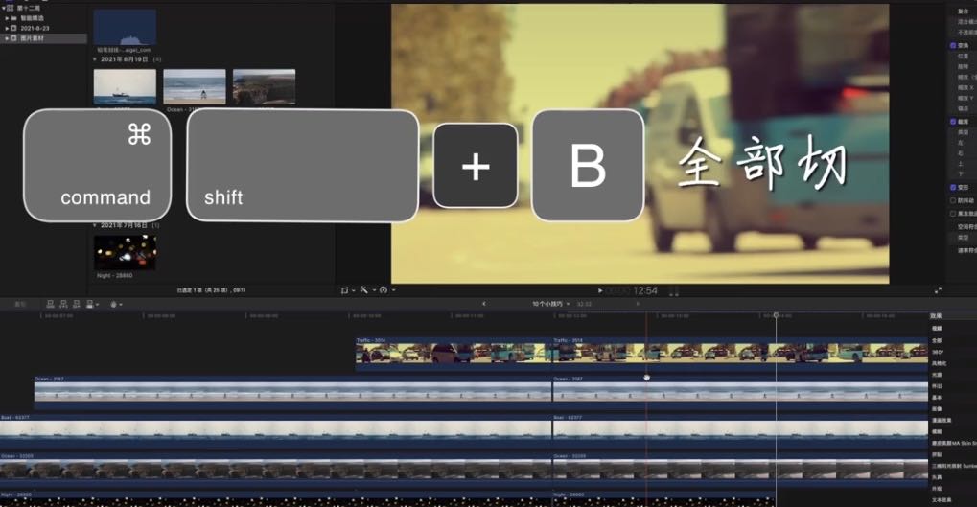Screen dimensions: 977x507
Task: Select the 怀旧 Nostalgia effects category
Action: coord(937,386)
